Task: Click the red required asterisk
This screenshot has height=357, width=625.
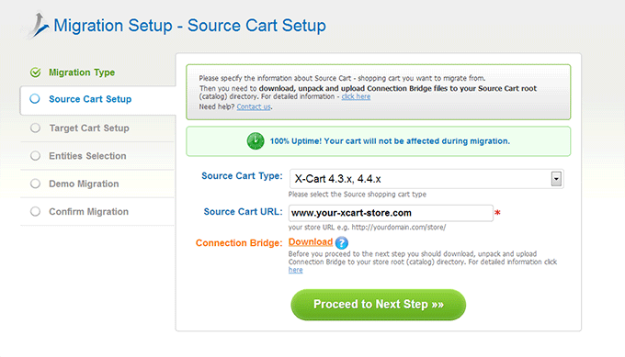Action: [x=497, y=213]
